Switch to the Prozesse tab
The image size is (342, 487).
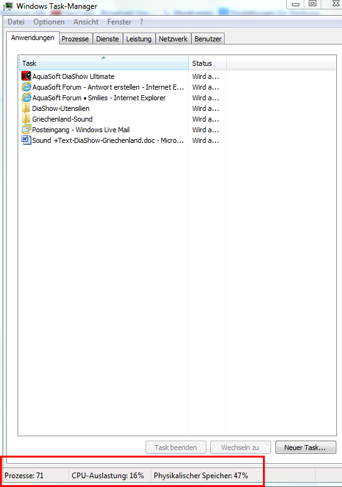75,39
